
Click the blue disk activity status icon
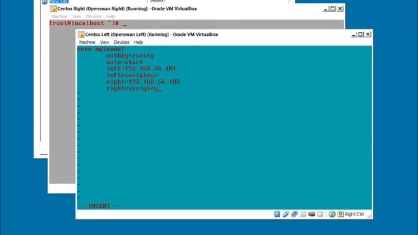[277, 214]
